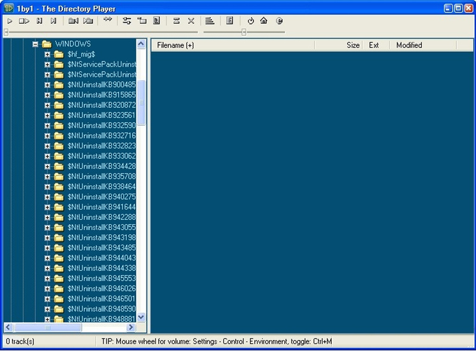Click the Home folder icon
This screenshot has width=476, height=351.
coord(264,20)
